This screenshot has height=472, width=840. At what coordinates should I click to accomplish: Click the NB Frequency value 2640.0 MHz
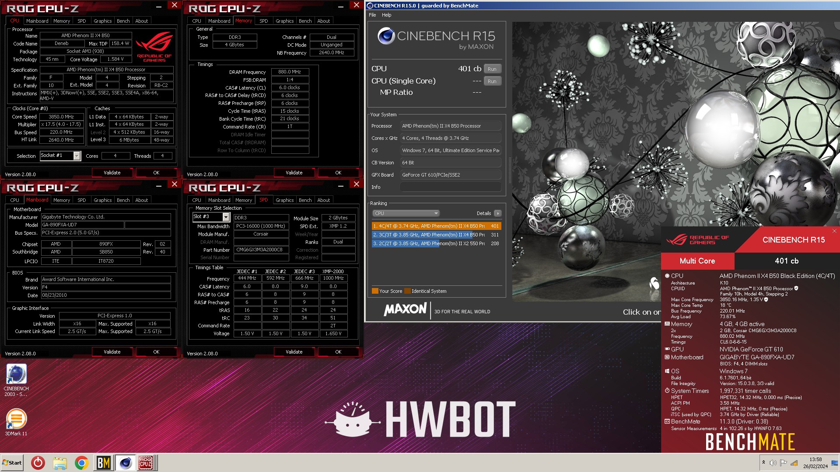click(x=332, y=52)
